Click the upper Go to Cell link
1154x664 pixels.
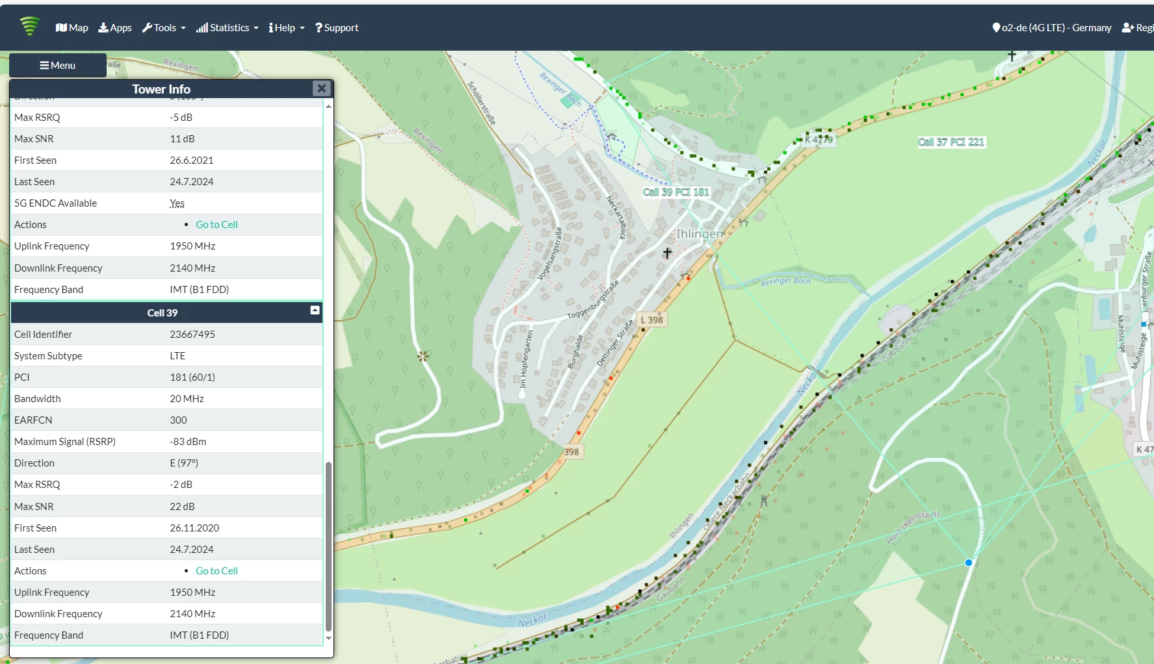coord(216,225)
